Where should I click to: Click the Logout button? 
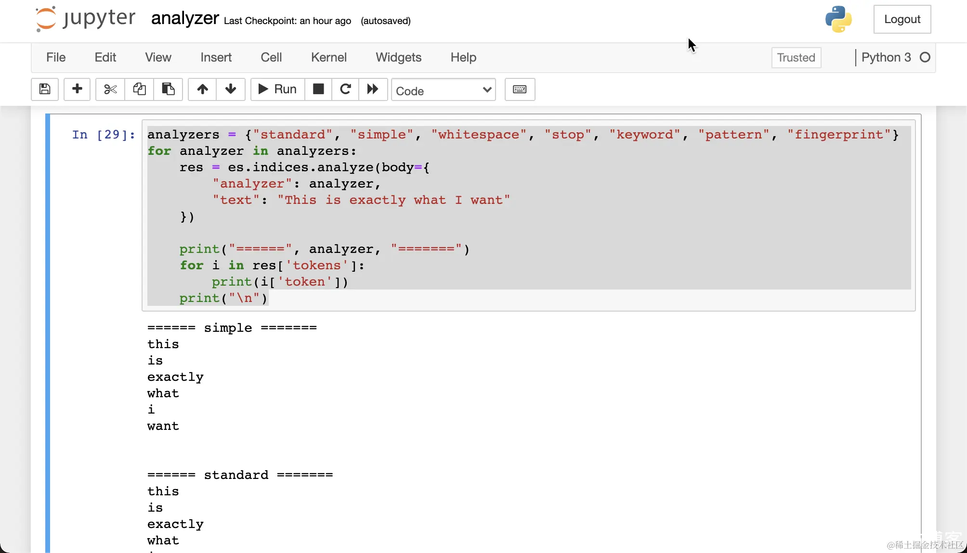902,19
